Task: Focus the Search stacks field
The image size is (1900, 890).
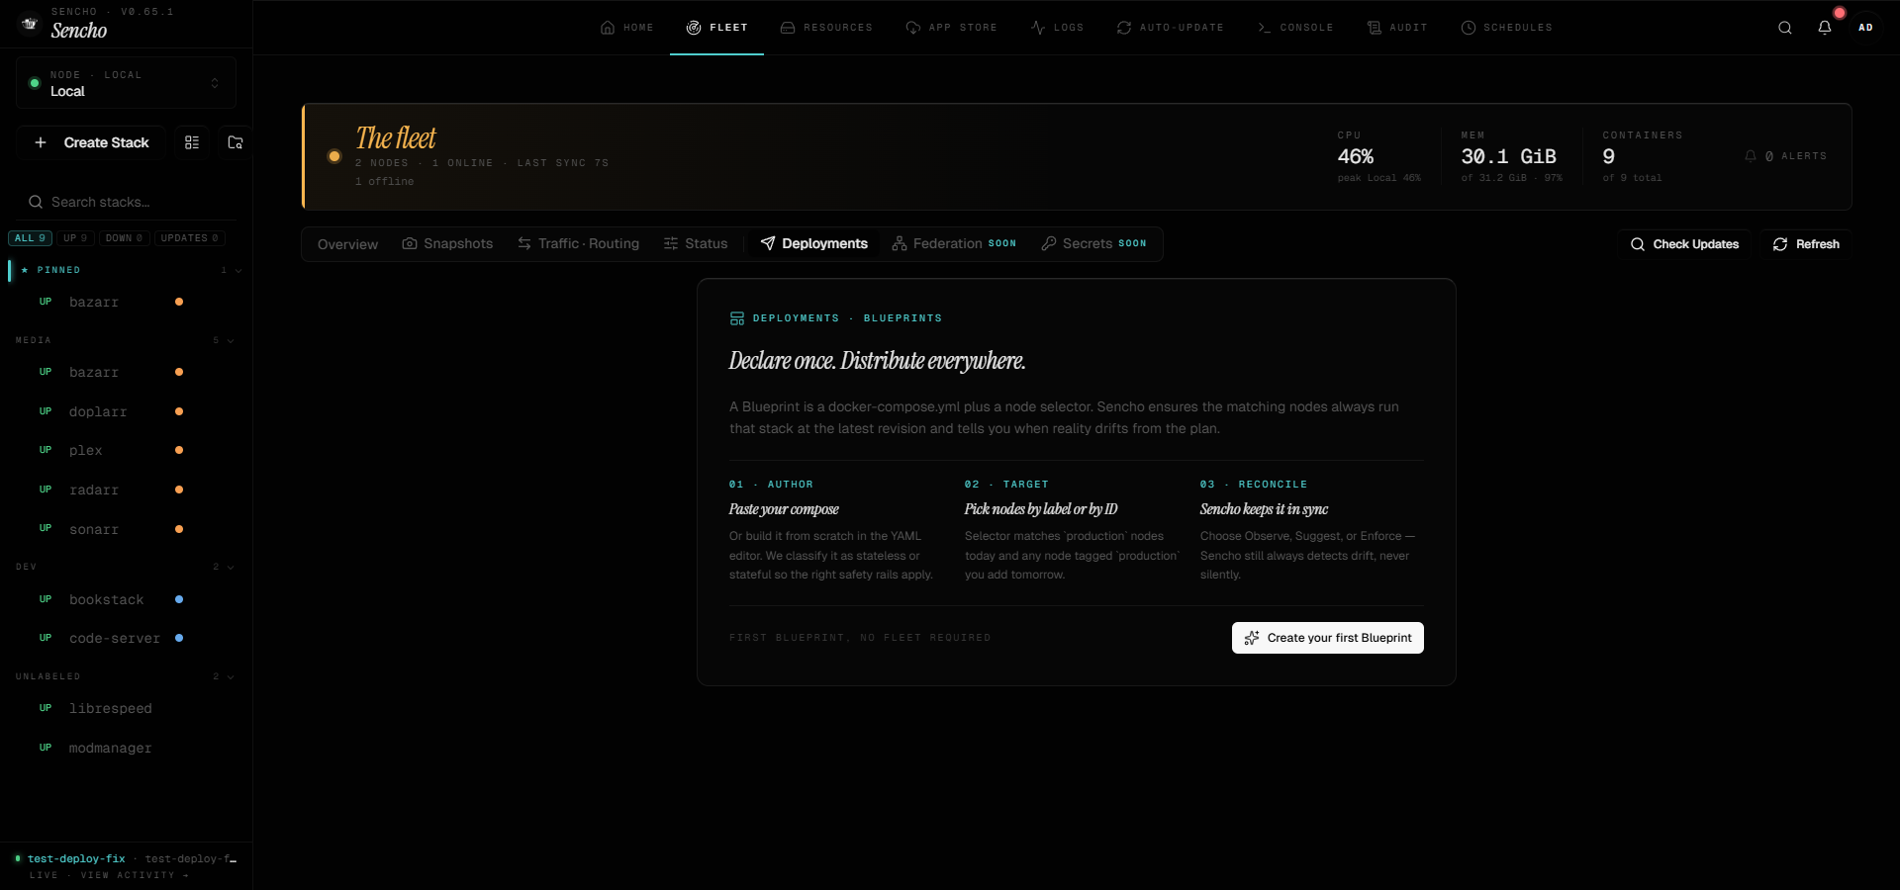Action: (127, 202)
